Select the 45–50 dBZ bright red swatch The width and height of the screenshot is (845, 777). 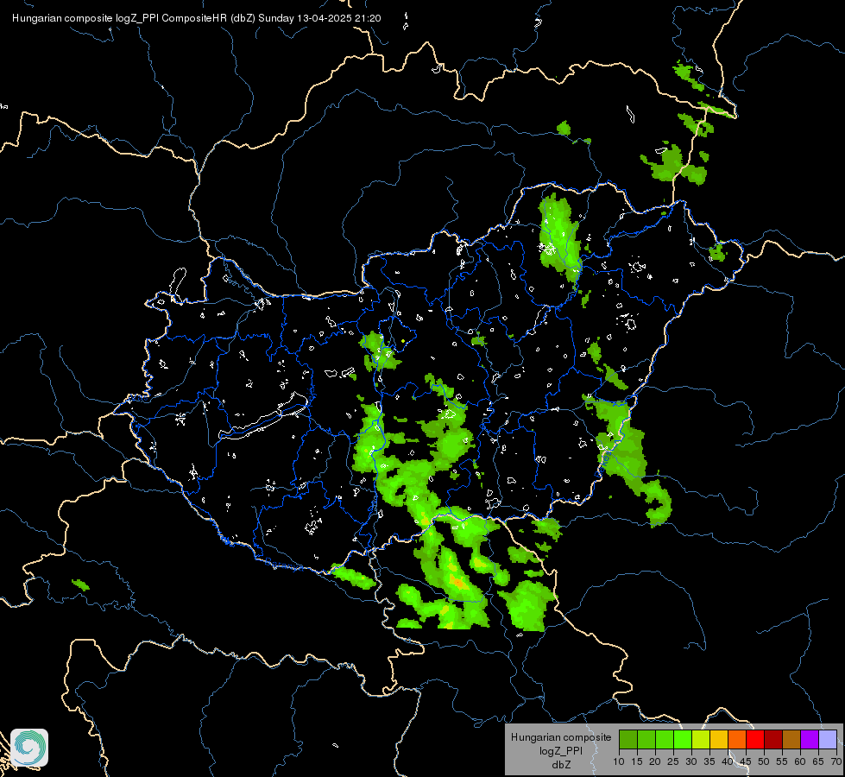[x=755, y=739]
